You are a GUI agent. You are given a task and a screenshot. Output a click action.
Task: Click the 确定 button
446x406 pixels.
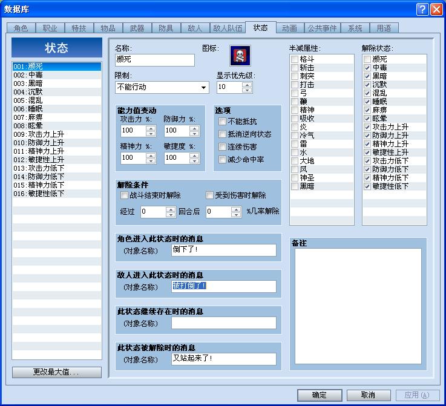pos(320,395)
